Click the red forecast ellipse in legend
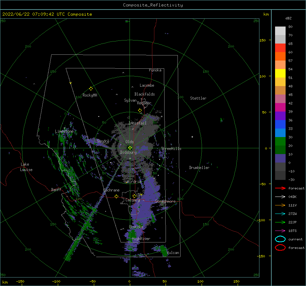This screenshot has height=286, width=306. [280, 248]
